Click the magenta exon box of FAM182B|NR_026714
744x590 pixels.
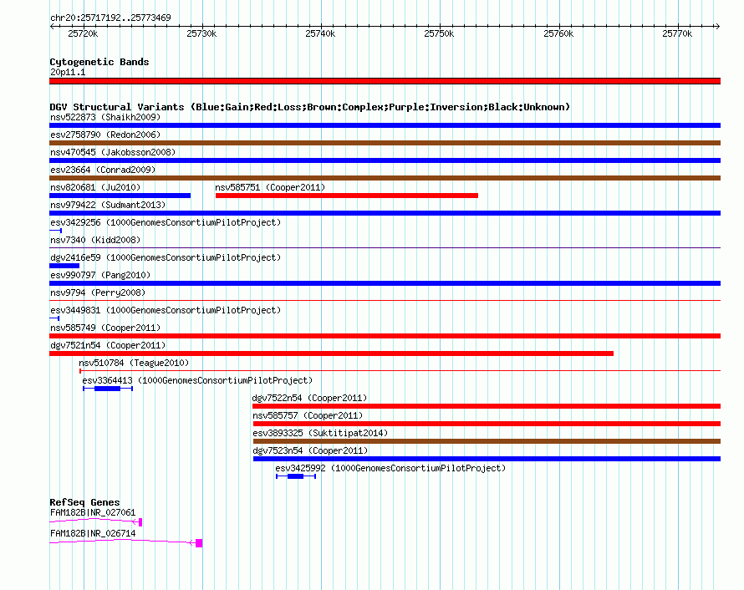(199, 543)
